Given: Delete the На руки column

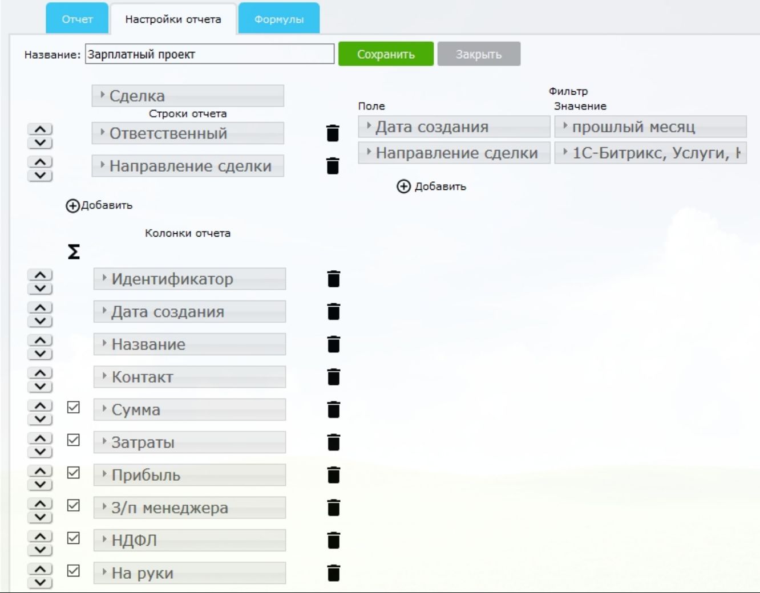Looking at the screenshot, I should pos(334,573).
